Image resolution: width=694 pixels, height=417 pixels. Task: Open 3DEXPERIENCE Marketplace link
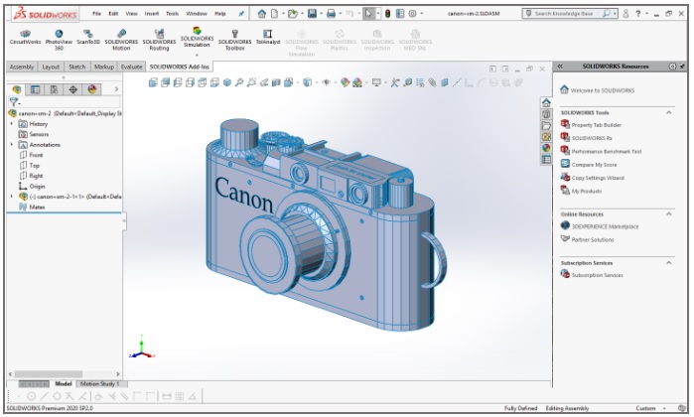pyautogui.click(x=600, y=226)
